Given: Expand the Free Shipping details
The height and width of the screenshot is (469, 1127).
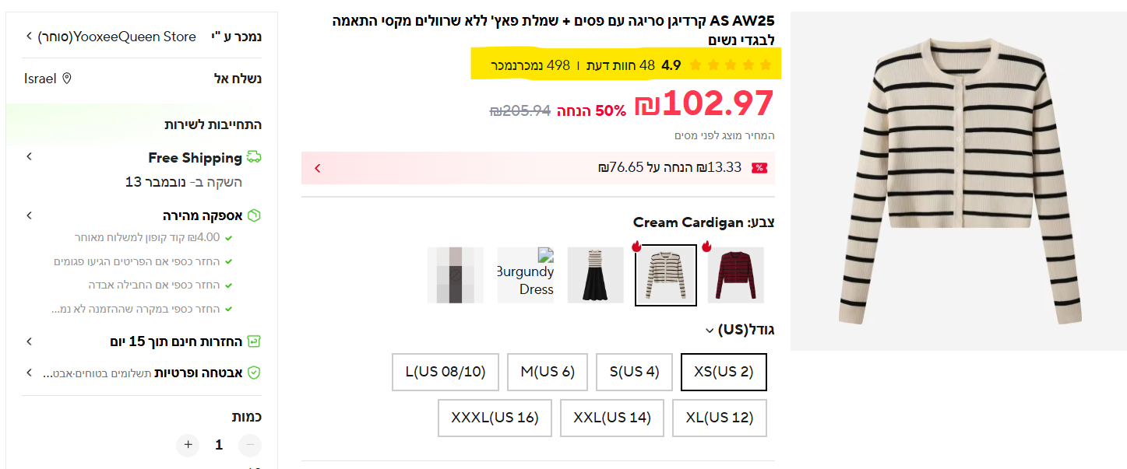Looking at the screenshot, I should pyautogui.click(x=30, y=157).
